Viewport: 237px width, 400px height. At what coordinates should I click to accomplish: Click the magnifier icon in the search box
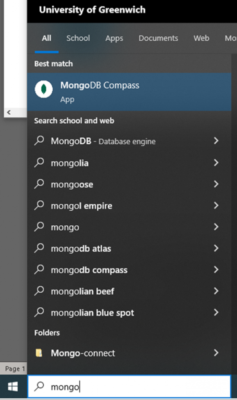pos(39,387)
